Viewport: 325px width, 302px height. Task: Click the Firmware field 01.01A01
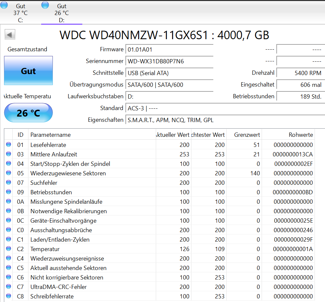pos(169,50)
